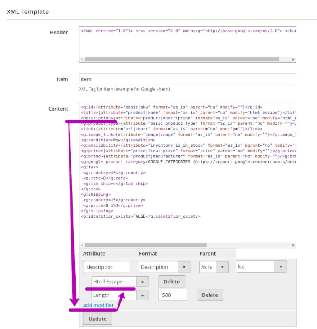Screen dimensions: 317x329
Task: Click the description attribute input field
Action: (106, 267)
